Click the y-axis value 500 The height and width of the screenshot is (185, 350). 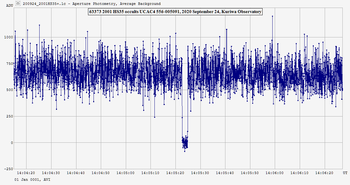tap(10, 90)
